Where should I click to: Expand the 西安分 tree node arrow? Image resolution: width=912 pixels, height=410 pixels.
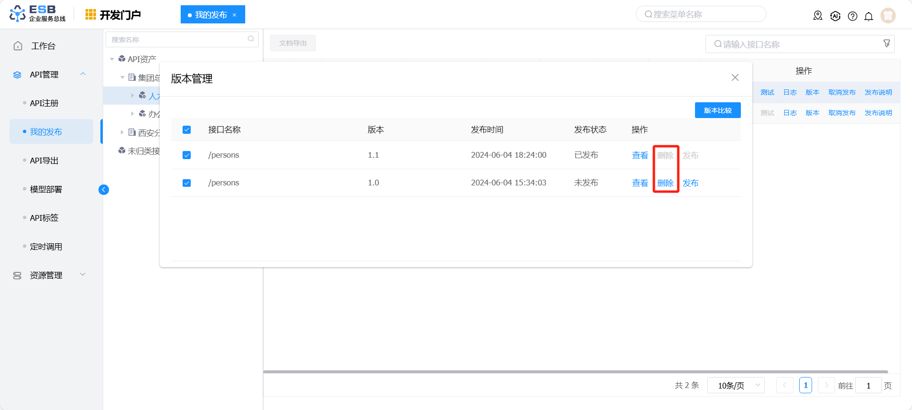tap(122, 132)
